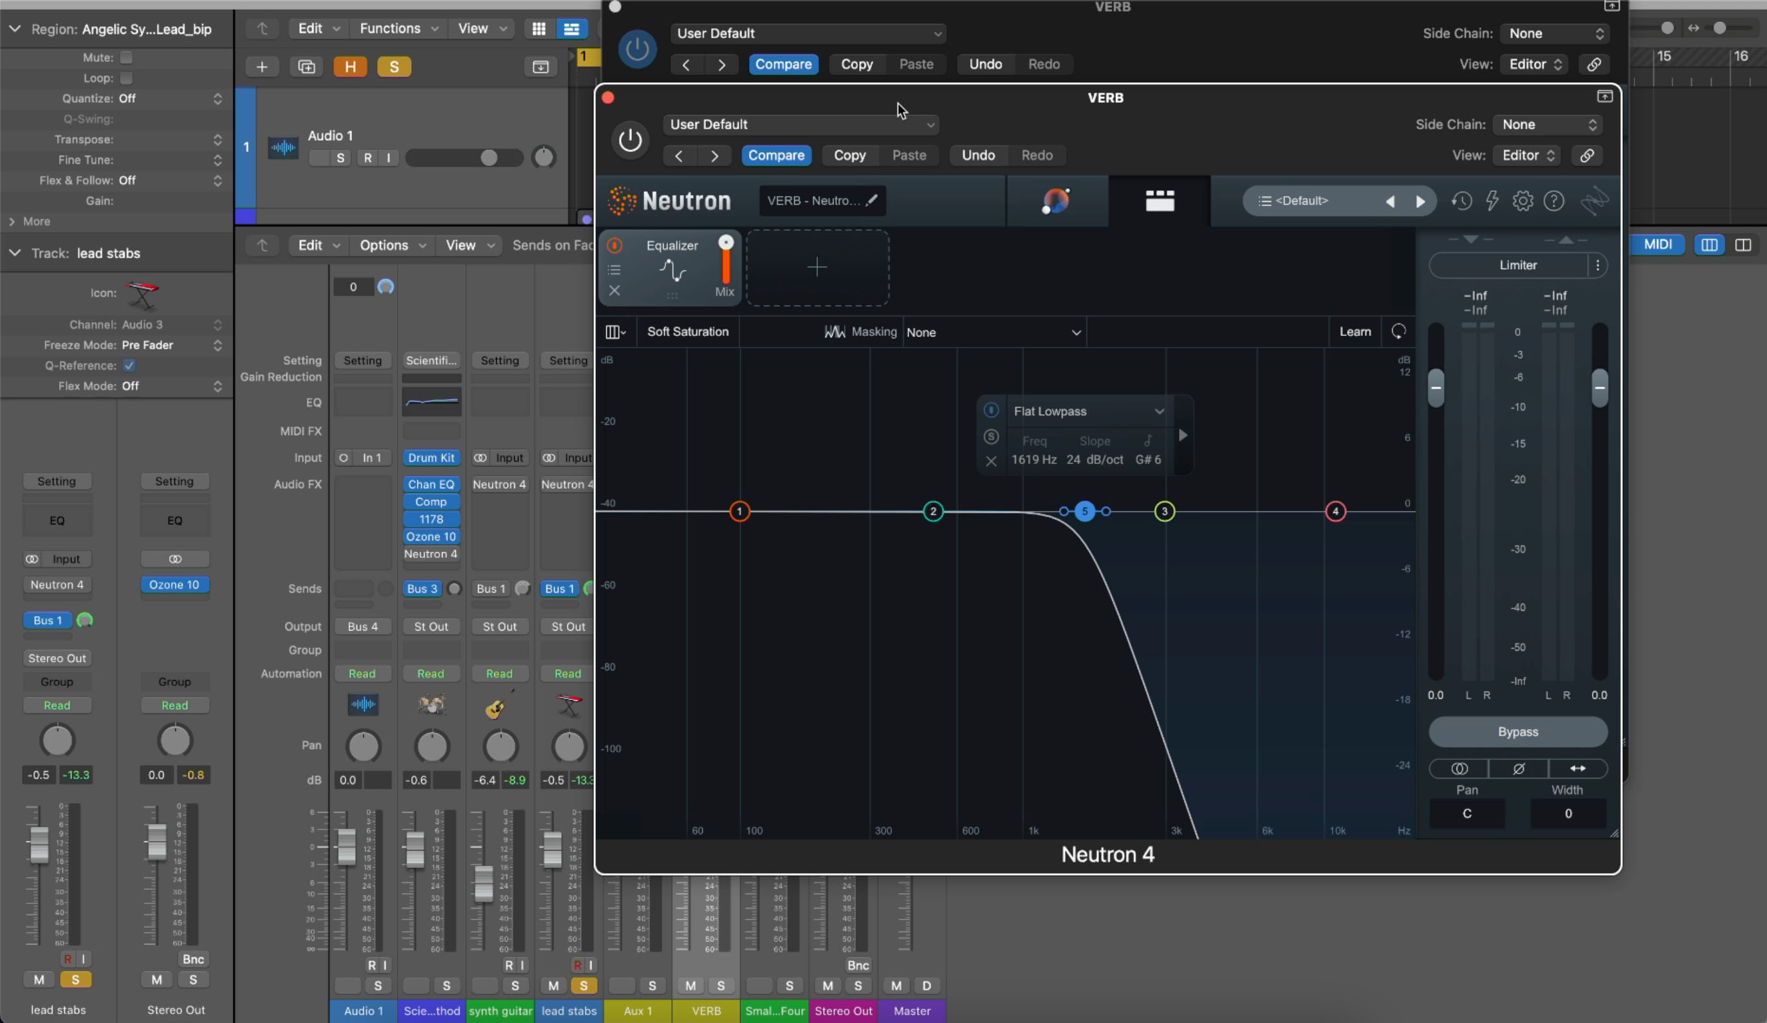Viewport: 1767px width, 1023px height.
Task: Toggle Equalizer module power
Action: 615,245
